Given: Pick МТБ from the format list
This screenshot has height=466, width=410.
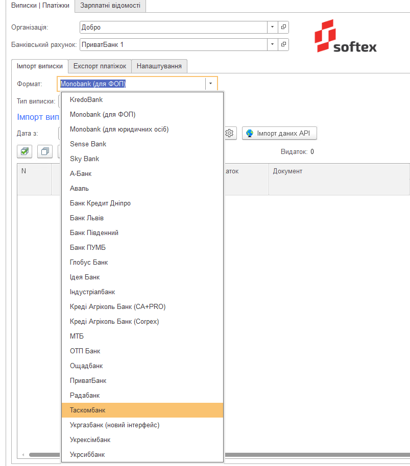Looking at the screenshot, I should coord(142,336).
